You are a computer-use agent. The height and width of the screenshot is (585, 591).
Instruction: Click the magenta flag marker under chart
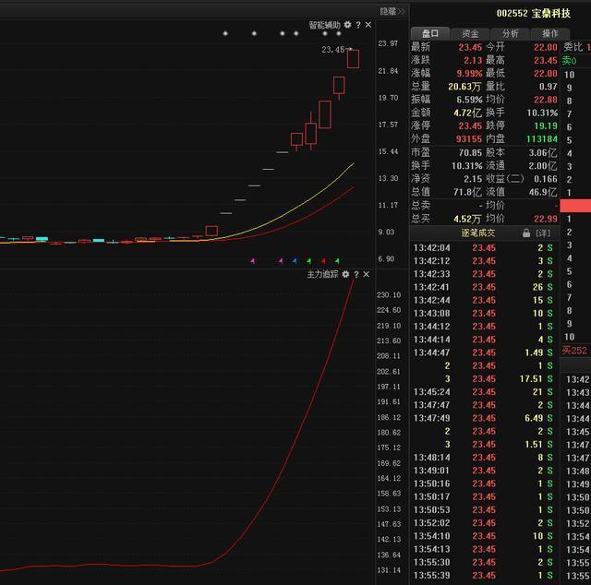tap(253, 261)
